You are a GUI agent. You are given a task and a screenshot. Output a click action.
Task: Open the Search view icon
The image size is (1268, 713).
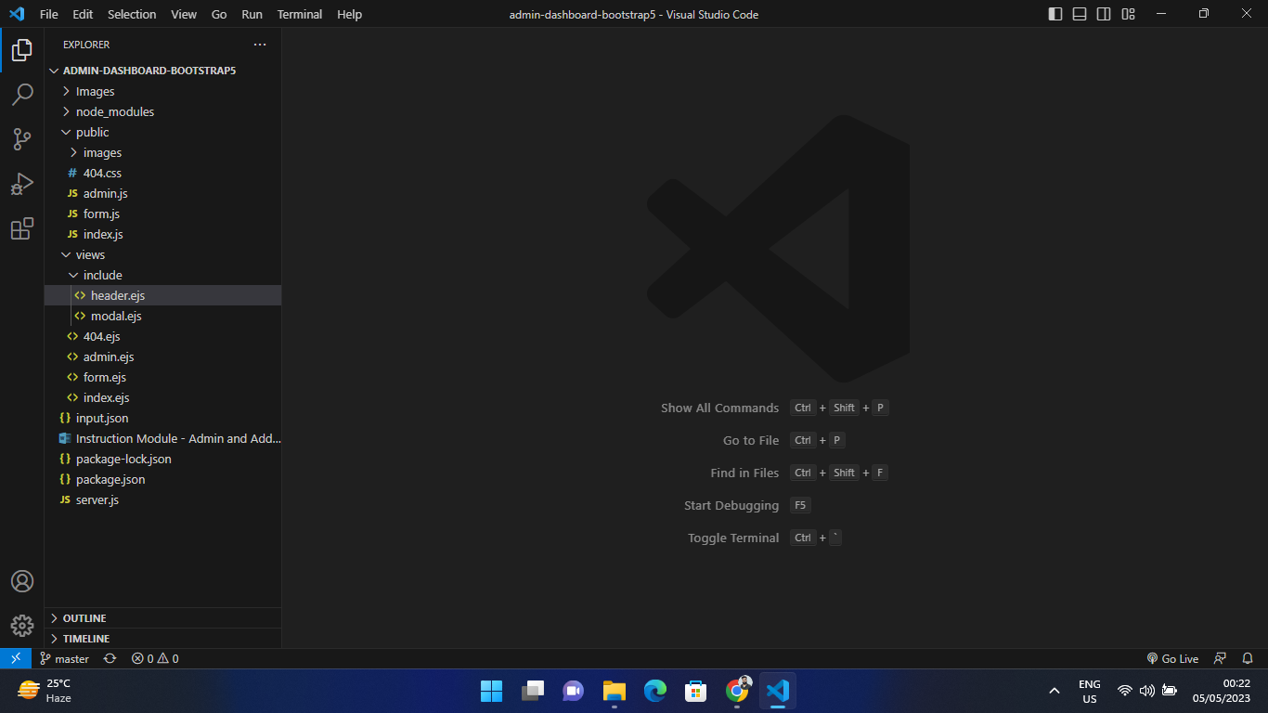coord(22,94)
